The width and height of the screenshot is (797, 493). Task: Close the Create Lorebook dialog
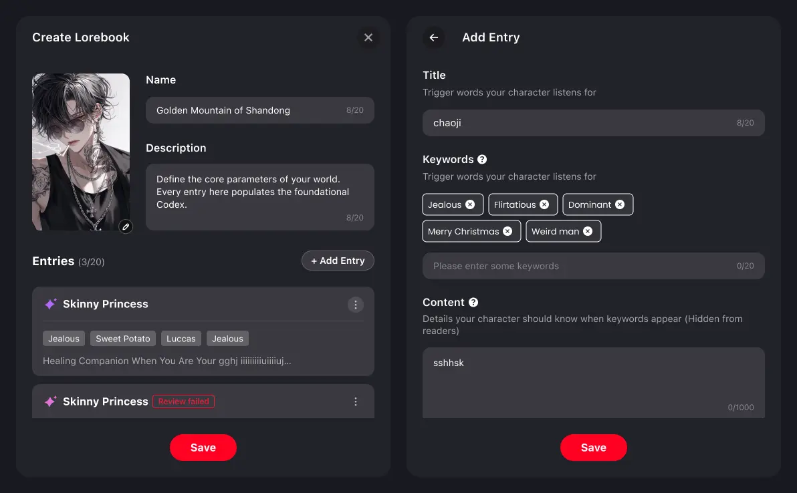[368, 37]
